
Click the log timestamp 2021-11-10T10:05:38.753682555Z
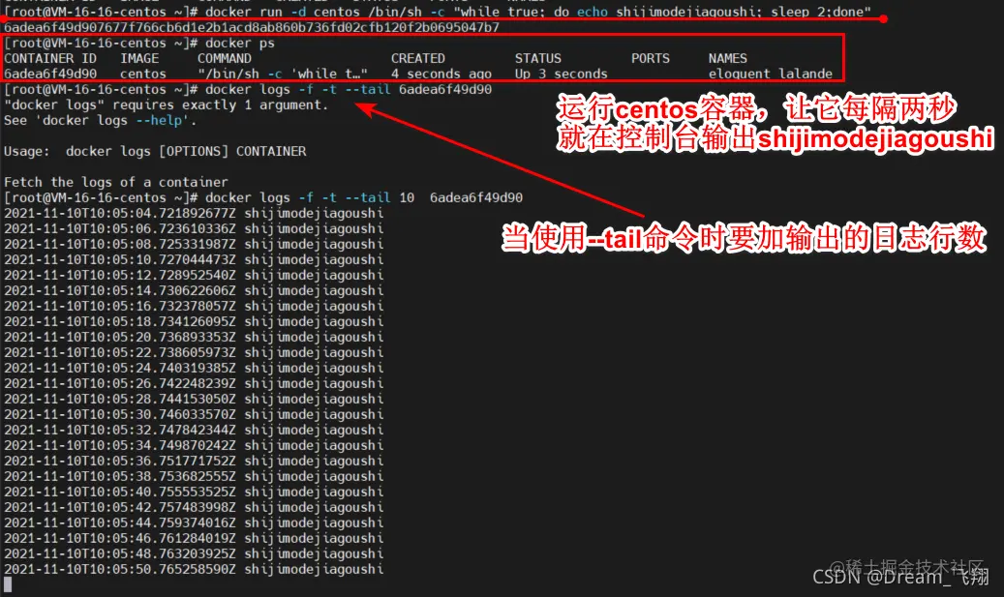tap(120, 476)
